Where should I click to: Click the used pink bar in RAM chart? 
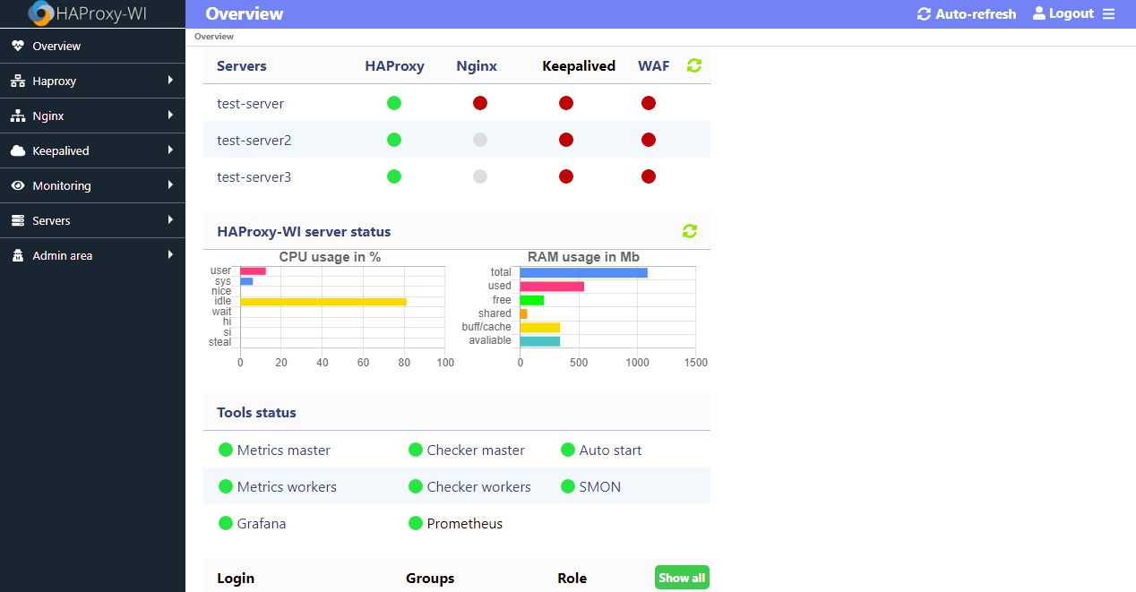tap(552, 287)
